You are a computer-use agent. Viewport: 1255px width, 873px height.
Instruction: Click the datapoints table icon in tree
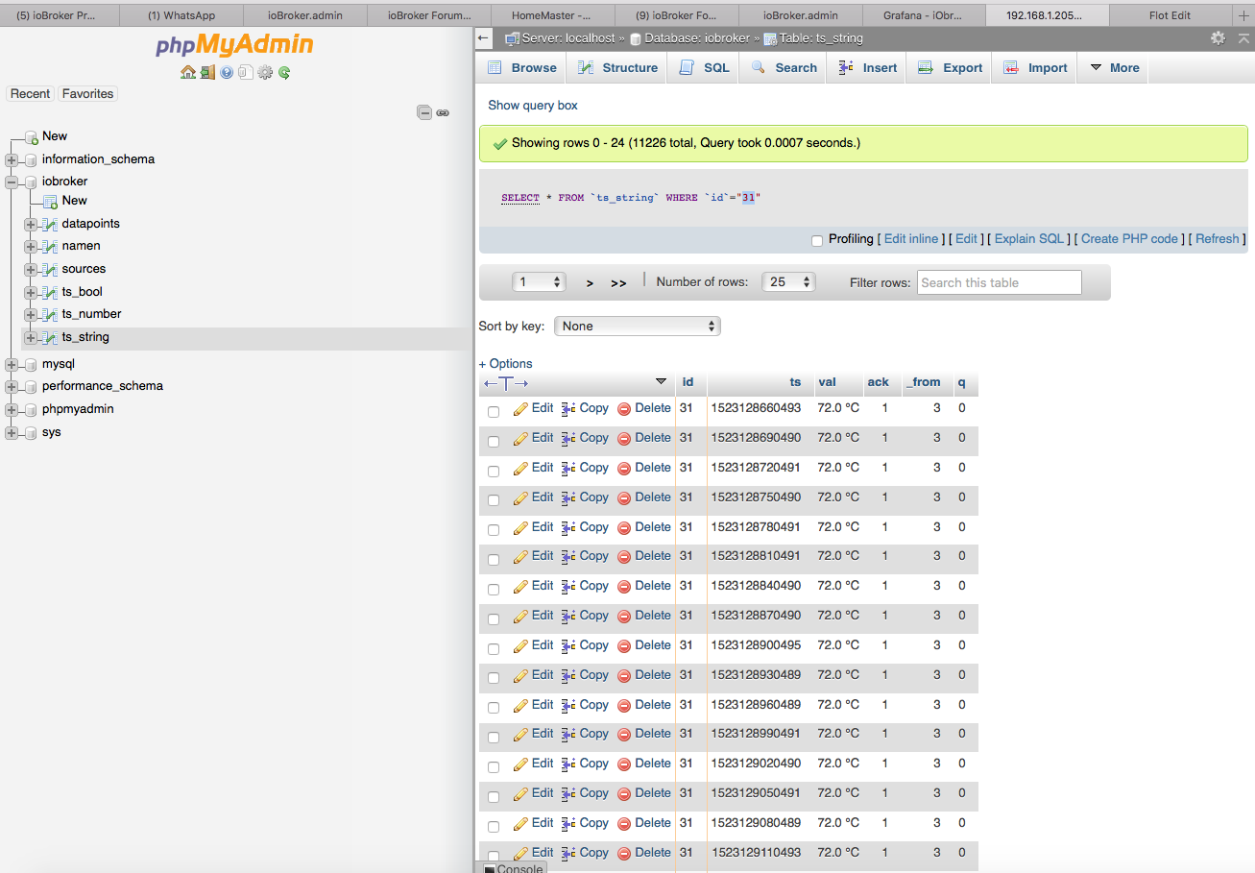50,224
